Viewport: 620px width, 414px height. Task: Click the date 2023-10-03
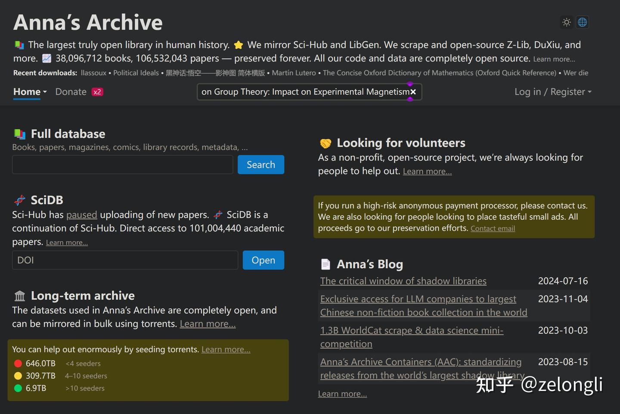[x=563, y=330]
